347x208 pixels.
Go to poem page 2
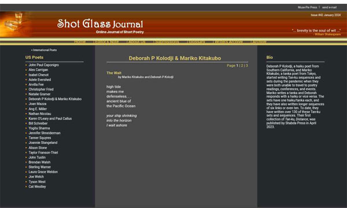(x=242, y=66)
